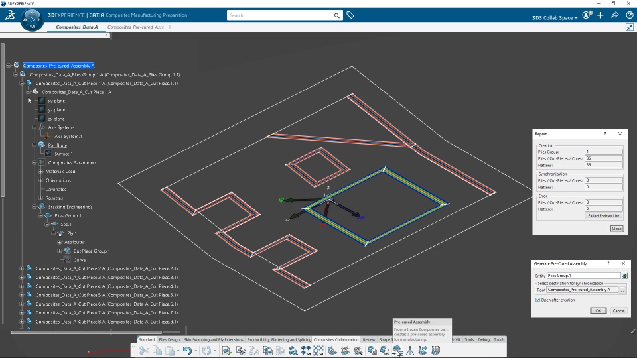Click the tag icon beside search
This screenshot has width=637, height=358.
pos(350,15)
